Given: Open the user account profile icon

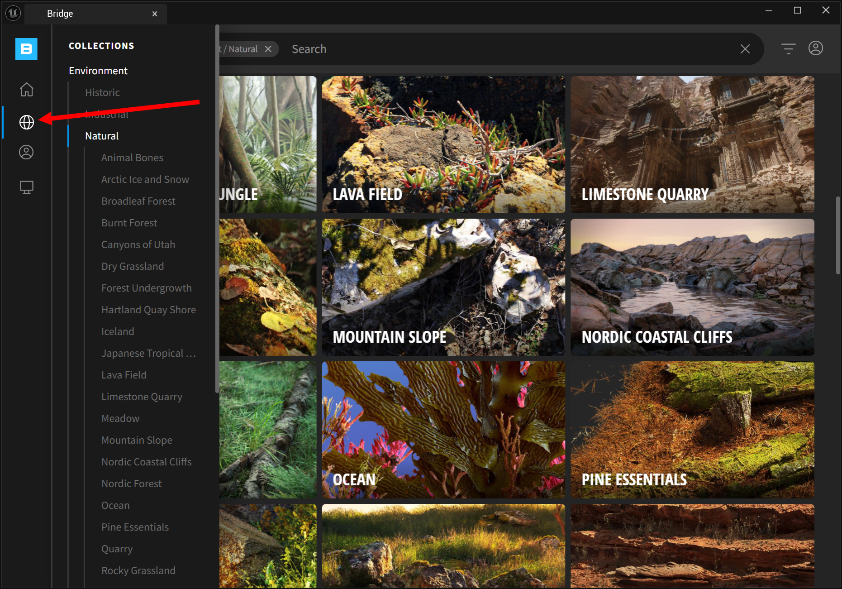Looking at the screenshot, I should tap(816, 48).
